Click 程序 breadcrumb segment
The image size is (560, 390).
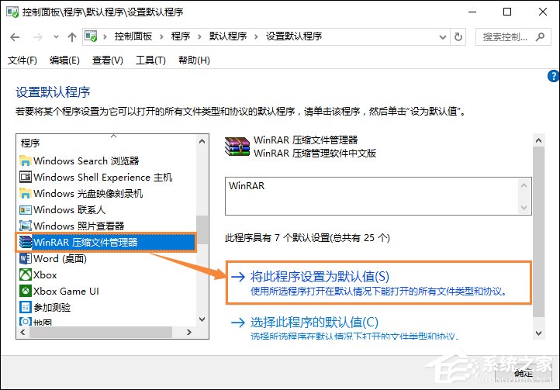(181, 36)
